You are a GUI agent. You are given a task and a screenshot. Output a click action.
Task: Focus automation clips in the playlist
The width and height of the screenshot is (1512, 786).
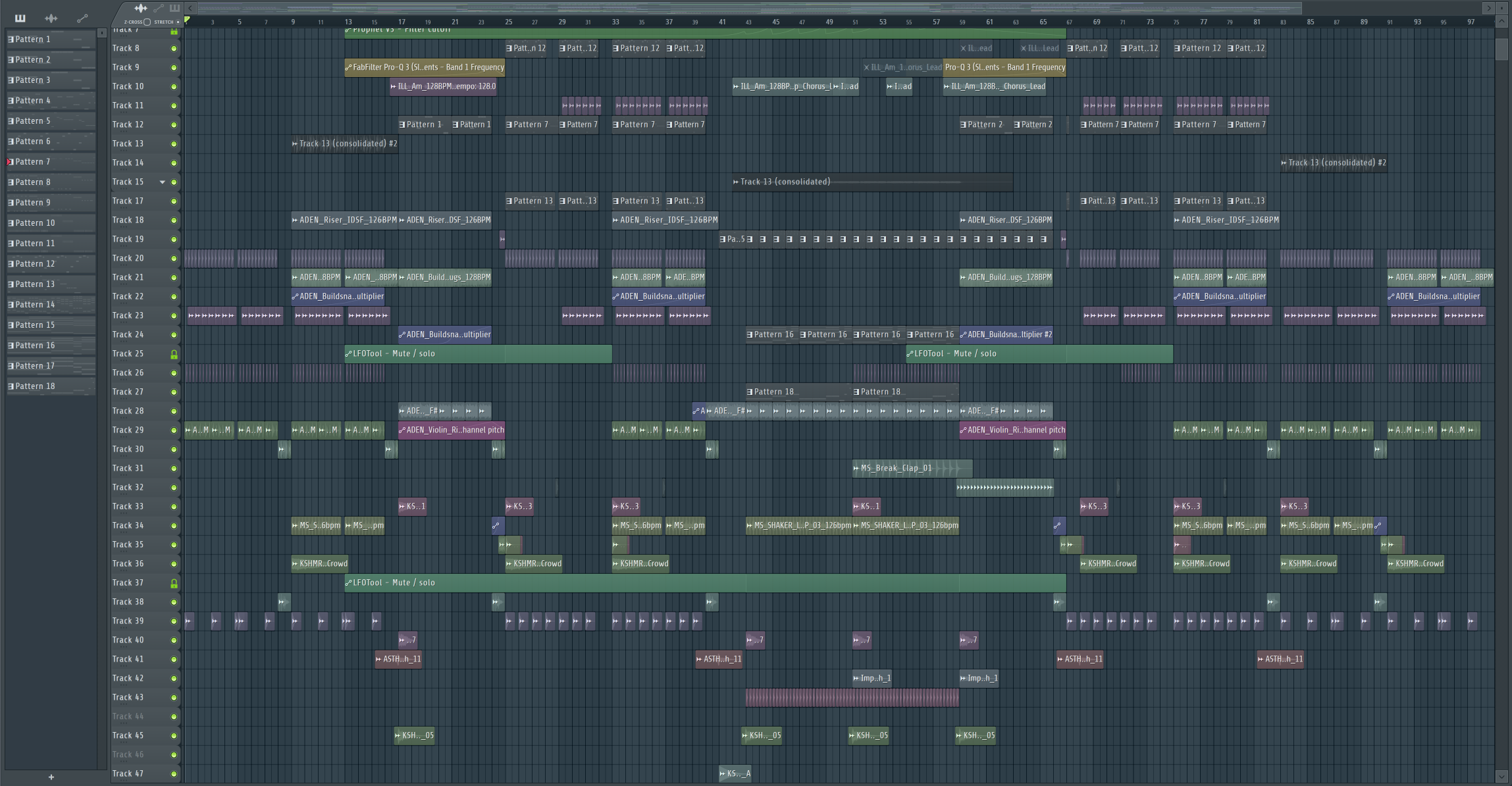tap(158, 8)
